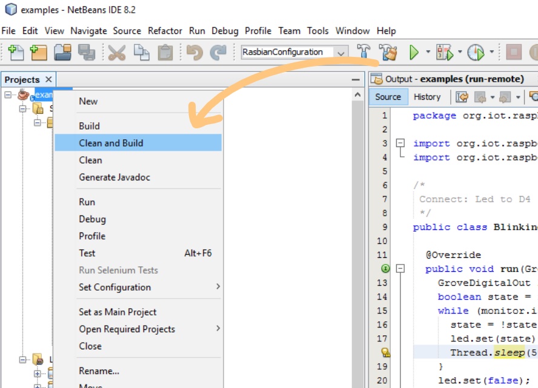
Task: Choose Test in the context menu
Action: (138, 253)
